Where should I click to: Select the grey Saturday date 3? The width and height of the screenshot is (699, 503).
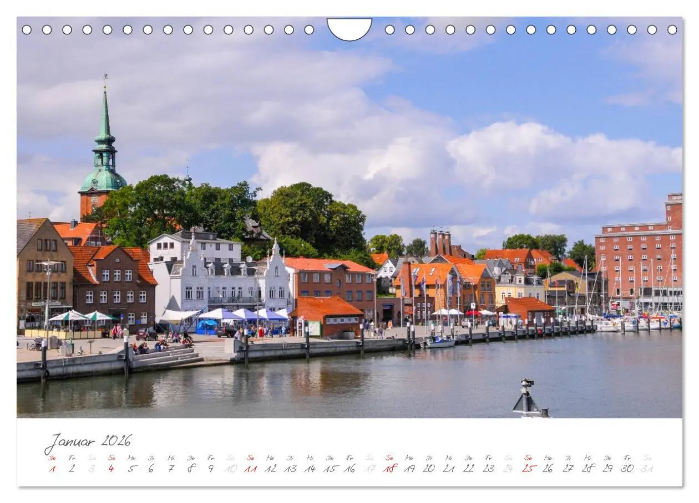click(92, 469)
